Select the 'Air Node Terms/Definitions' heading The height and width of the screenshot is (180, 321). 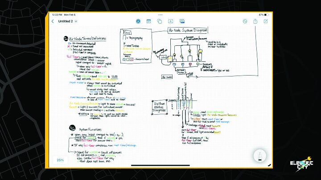tap(88, 39)
